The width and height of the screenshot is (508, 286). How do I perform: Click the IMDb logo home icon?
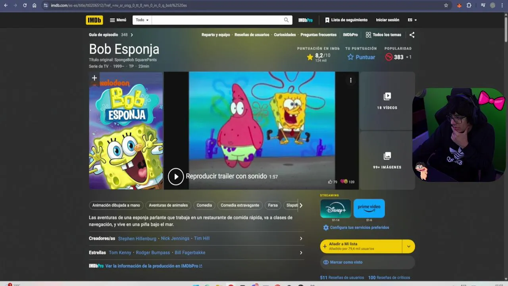point(94,20)
